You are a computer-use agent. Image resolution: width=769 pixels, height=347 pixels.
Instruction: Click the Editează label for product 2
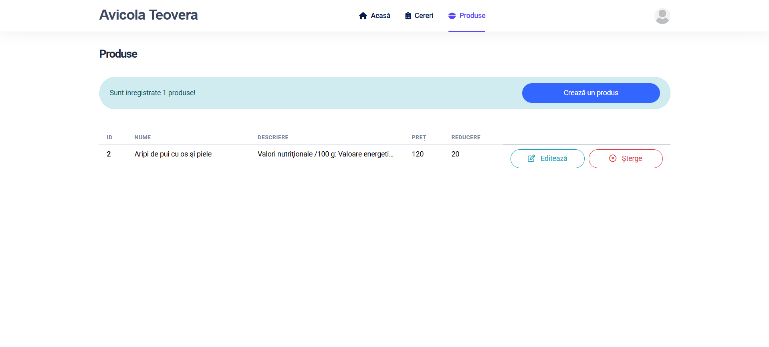[x=554, y=158]
